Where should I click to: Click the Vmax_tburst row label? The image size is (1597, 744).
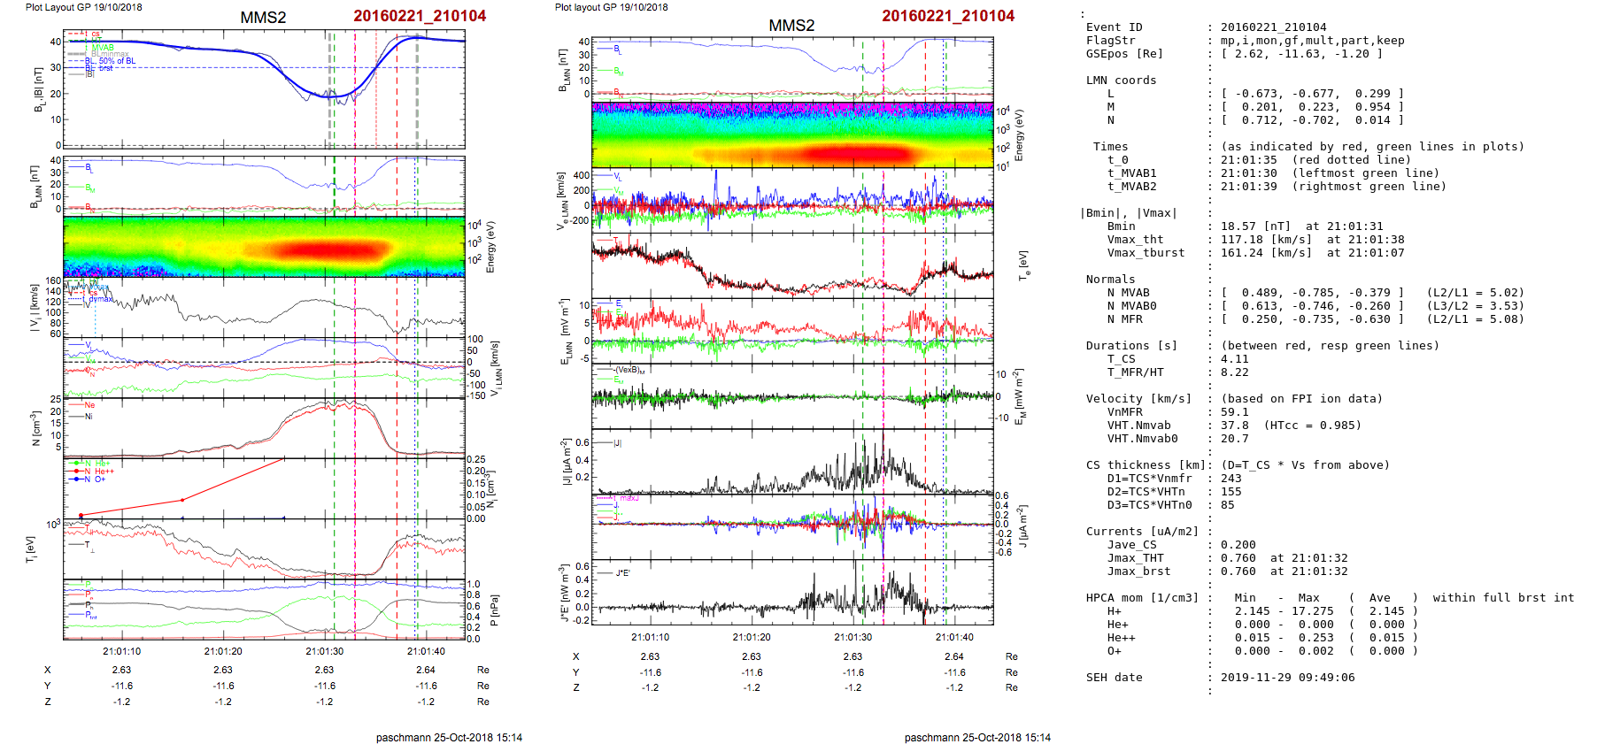[1146, 253]
